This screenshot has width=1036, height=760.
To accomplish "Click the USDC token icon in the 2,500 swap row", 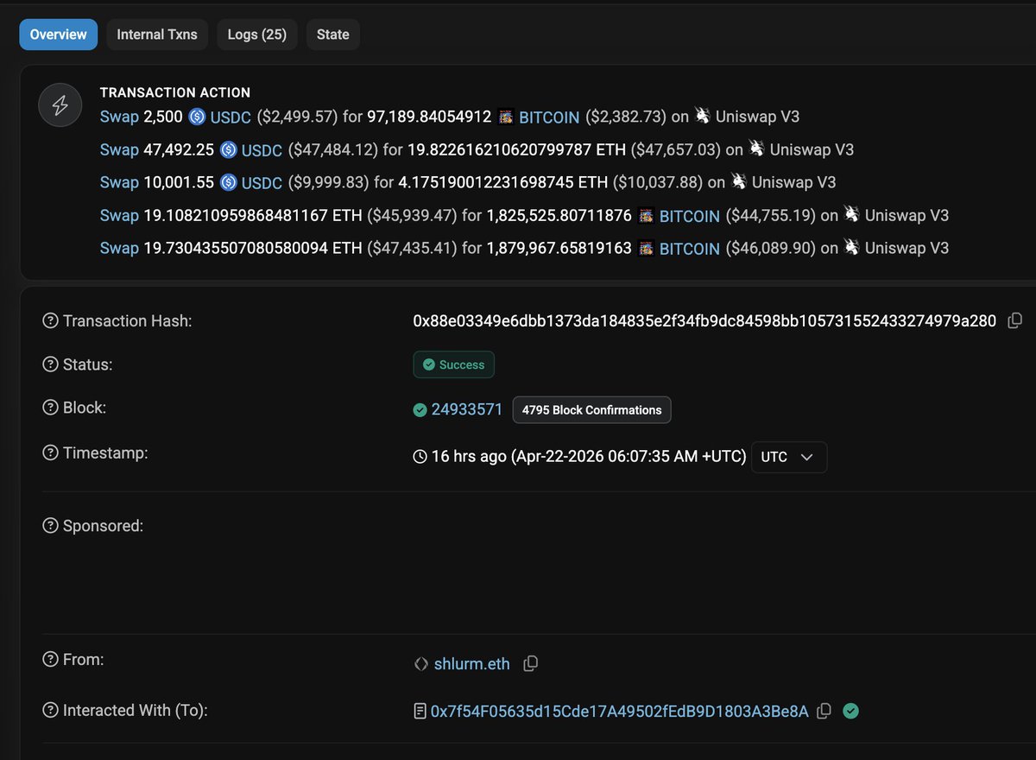I will [197, 117].
